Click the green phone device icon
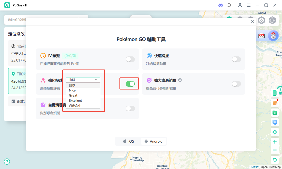The image size is (282, 169). 275,93
